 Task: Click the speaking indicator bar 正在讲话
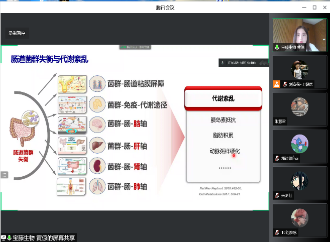(x=240, y=63)
